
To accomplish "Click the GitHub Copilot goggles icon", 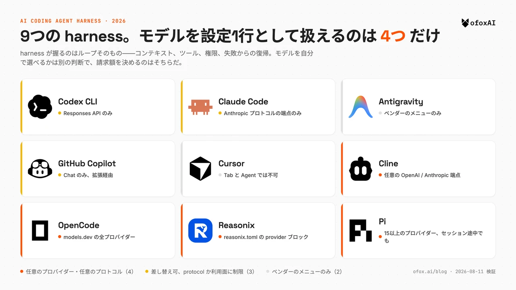I will click(x=40, y=169).
